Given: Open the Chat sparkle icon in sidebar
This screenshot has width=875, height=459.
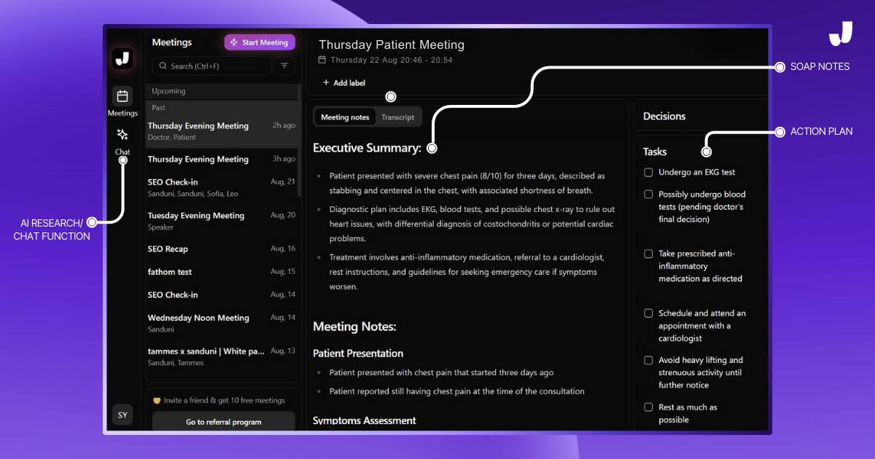Looking at the screenshot, I should tap(122, 134).
